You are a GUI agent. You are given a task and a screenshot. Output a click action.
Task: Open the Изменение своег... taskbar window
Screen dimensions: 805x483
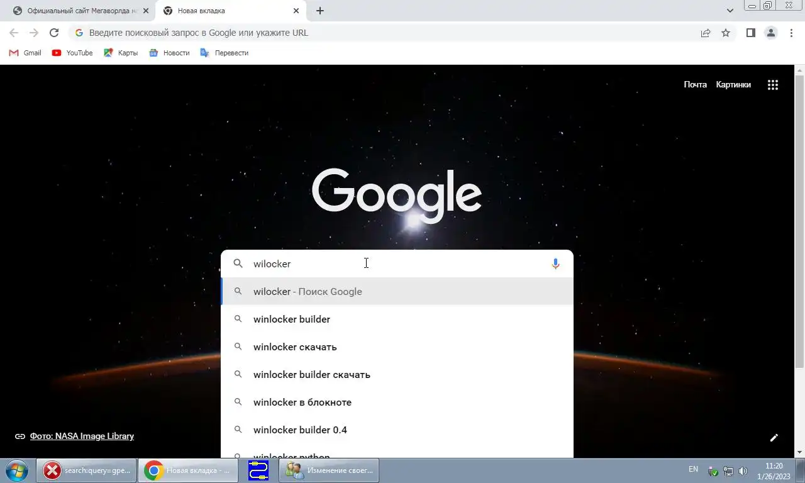pyautogui.click(x=329, y=470)
